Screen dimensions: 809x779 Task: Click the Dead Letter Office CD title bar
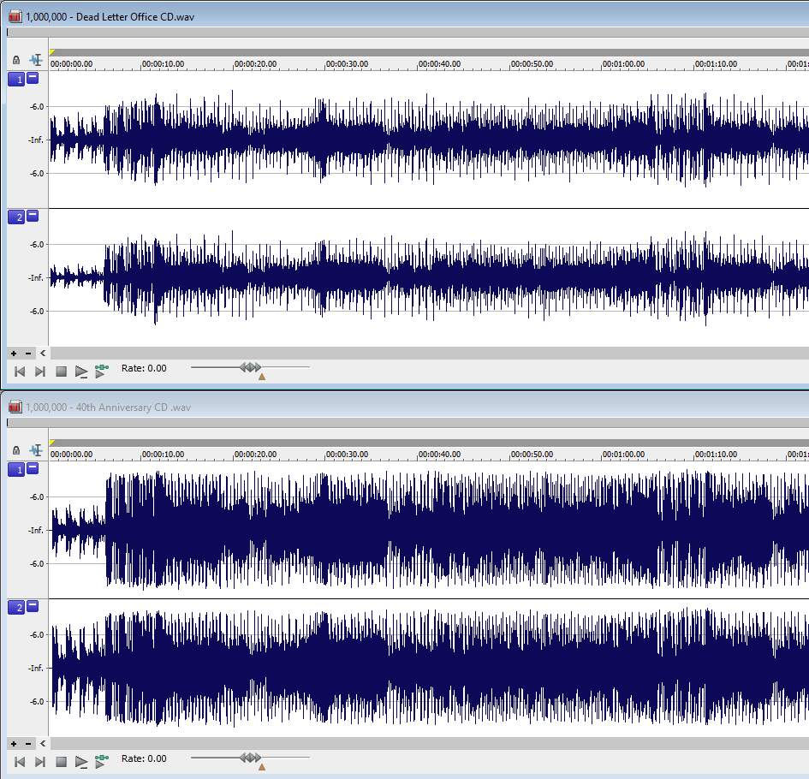pos(342,16)
